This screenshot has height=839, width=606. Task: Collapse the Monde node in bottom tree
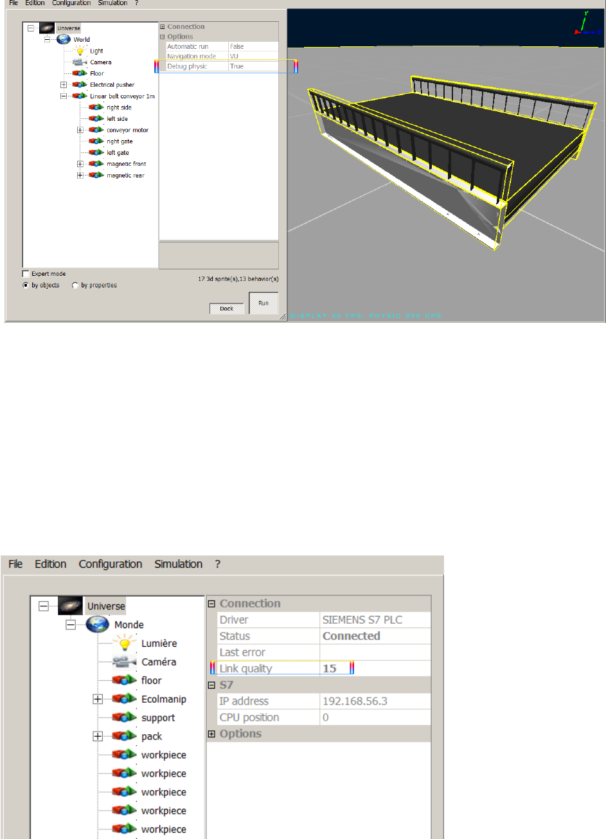[x=71, y=624]
